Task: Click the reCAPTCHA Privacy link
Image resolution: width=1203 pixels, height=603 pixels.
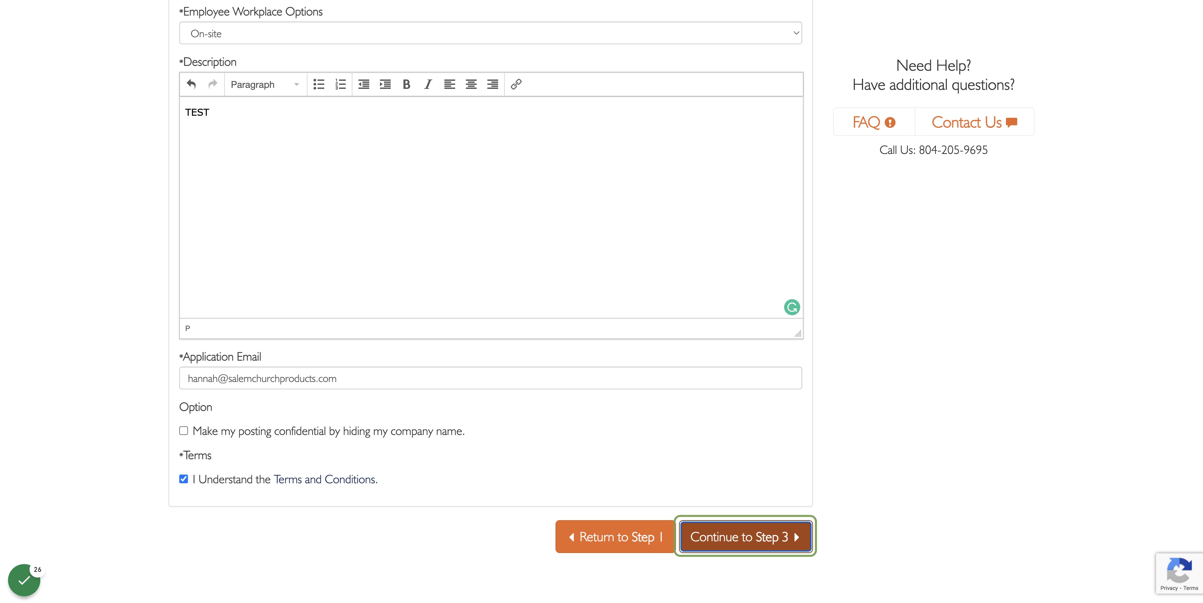Action: [1169, 588]
